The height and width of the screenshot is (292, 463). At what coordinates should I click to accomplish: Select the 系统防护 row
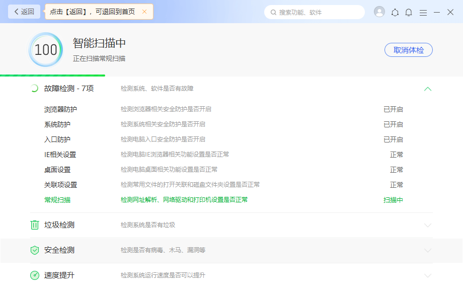[223, 124]
